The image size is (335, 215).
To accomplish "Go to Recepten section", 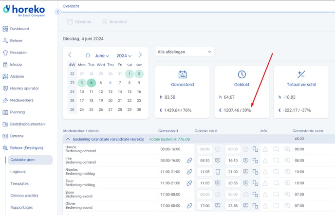I will pos(15,53).
